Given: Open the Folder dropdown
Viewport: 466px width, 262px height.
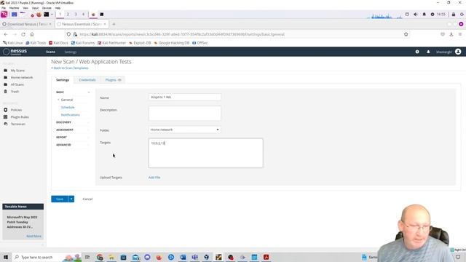Looking at the screenshot, I should 184,130.
